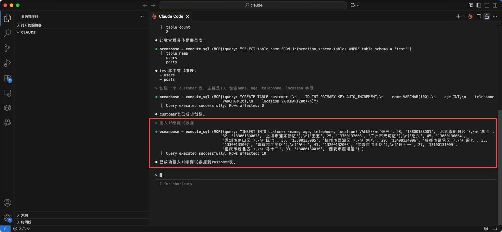The width and height of the screenshot is (502, 232).
Task: Click the errors and warnings status indicator
Action: click(22, 229)
